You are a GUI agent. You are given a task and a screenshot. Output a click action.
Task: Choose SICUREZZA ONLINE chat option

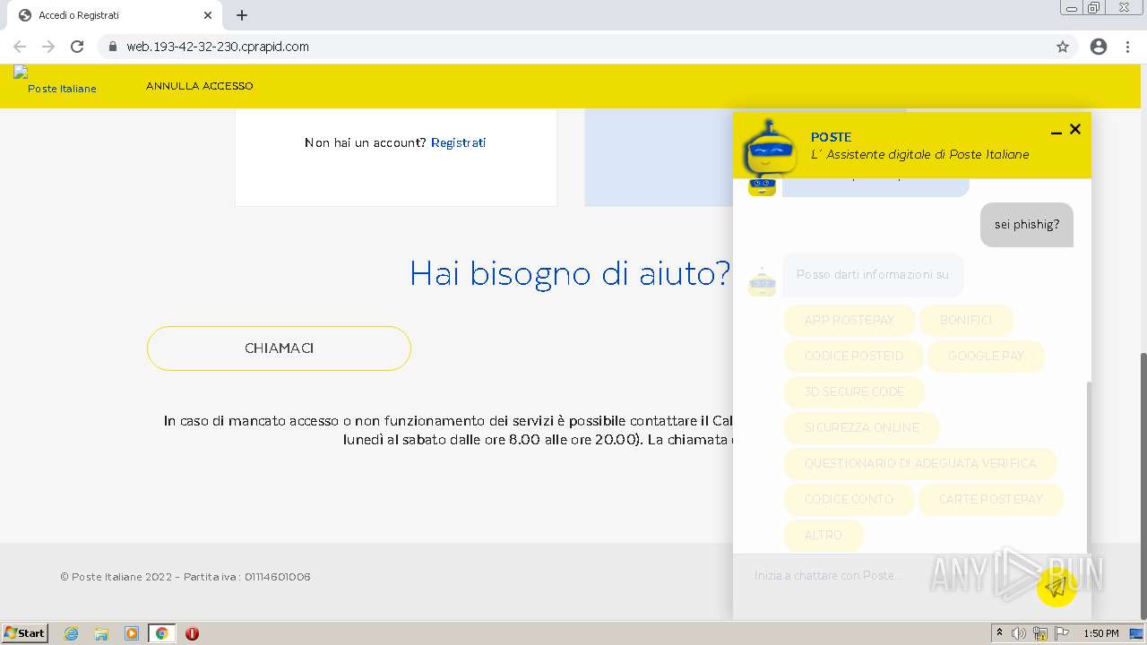pos(862,427)
